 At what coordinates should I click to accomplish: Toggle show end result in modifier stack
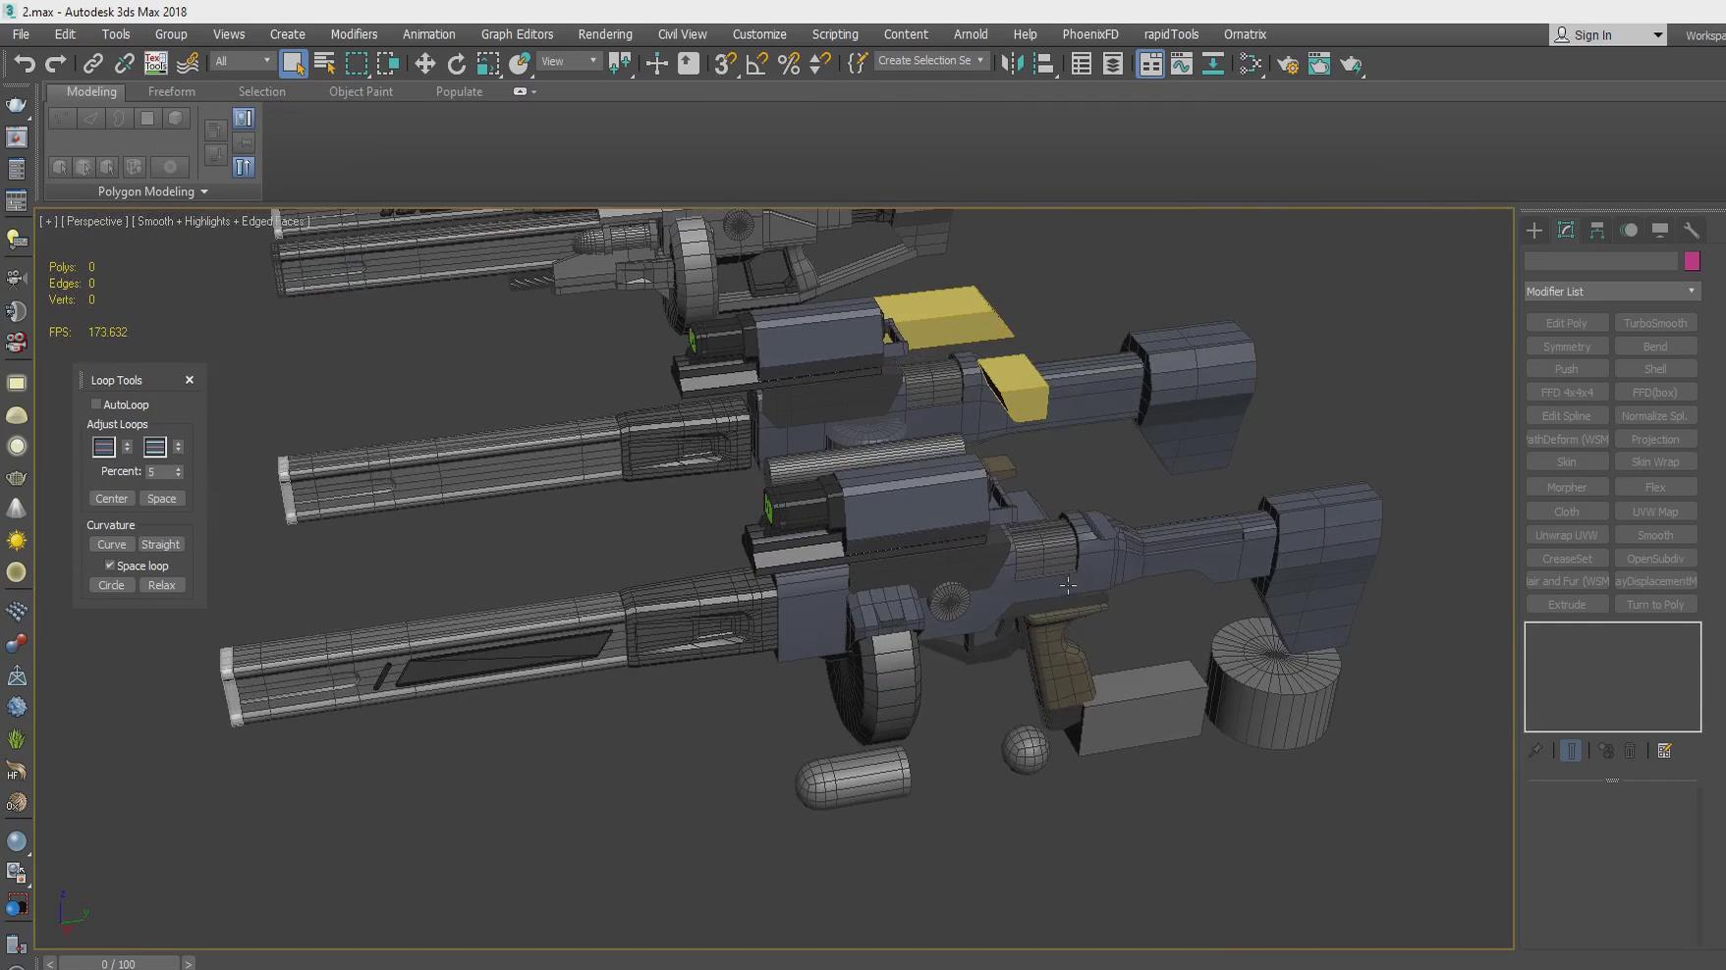pos(1571,751)
